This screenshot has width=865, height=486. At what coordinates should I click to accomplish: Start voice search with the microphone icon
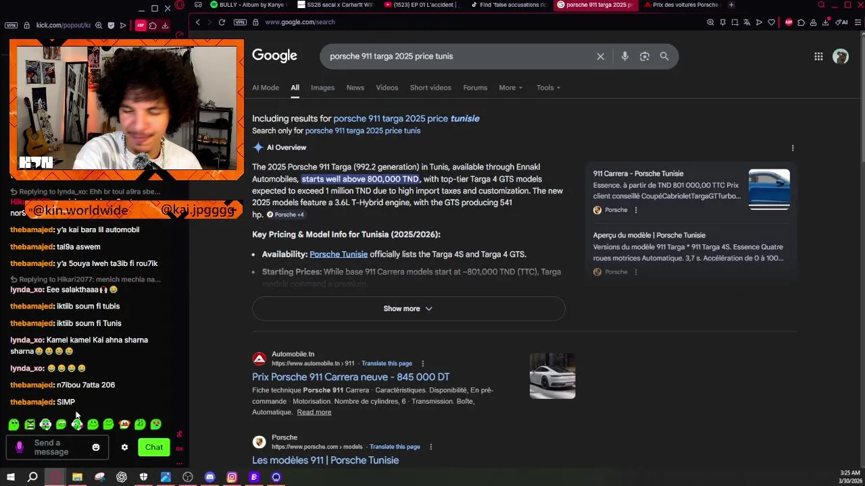tap(624, 57)
